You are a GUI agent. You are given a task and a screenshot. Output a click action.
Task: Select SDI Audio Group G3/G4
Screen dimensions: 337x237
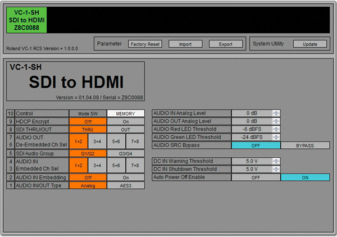126,153
